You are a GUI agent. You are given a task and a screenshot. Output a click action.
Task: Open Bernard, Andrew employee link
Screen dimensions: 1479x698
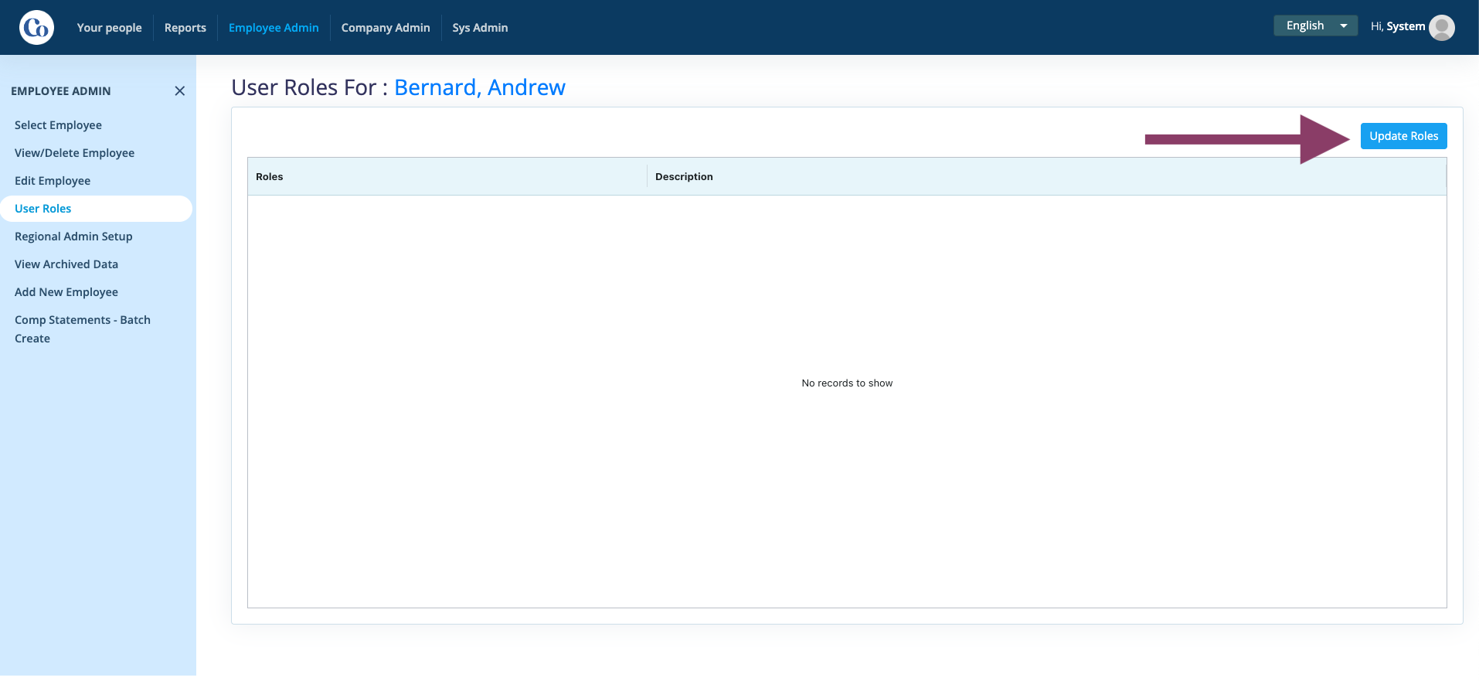point(480,87)
